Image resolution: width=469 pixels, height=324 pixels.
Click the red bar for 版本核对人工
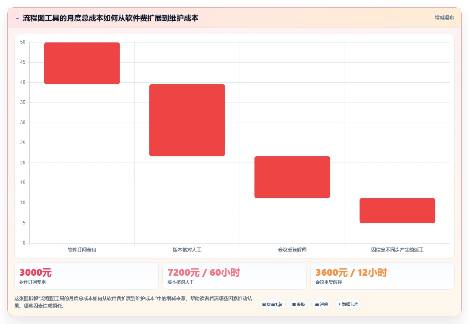[x=187, y=120]
